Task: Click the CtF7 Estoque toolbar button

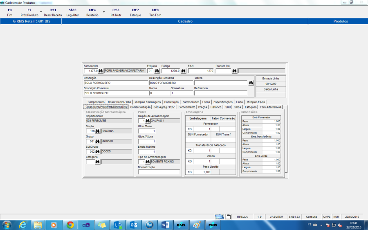Action: click(x=135, y=12)
